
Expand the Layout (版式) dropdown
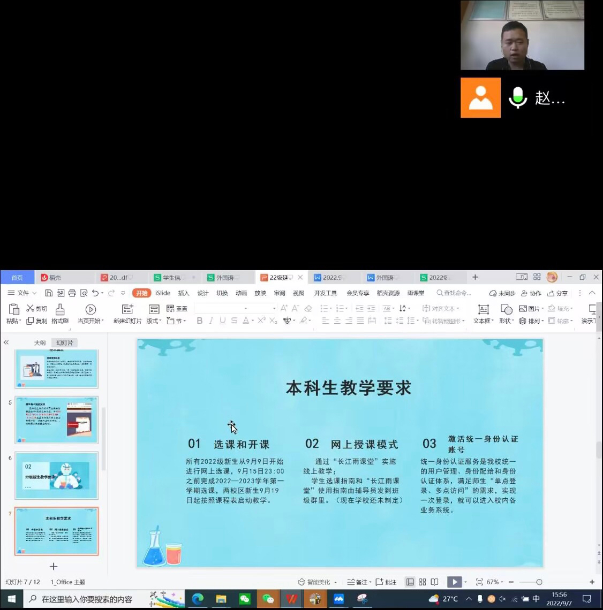(x=154, y=321)
